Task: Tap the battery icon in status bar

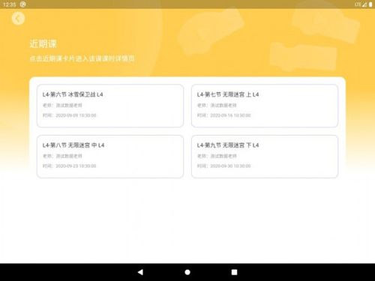Action: pyautogui.click(x=370, y=4)
